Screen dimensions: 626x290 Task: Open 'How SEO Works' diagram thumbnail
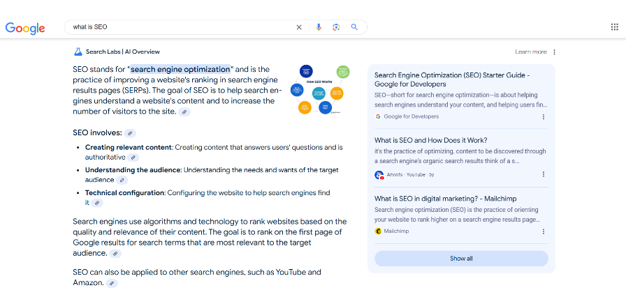click(x=320, y=90)
